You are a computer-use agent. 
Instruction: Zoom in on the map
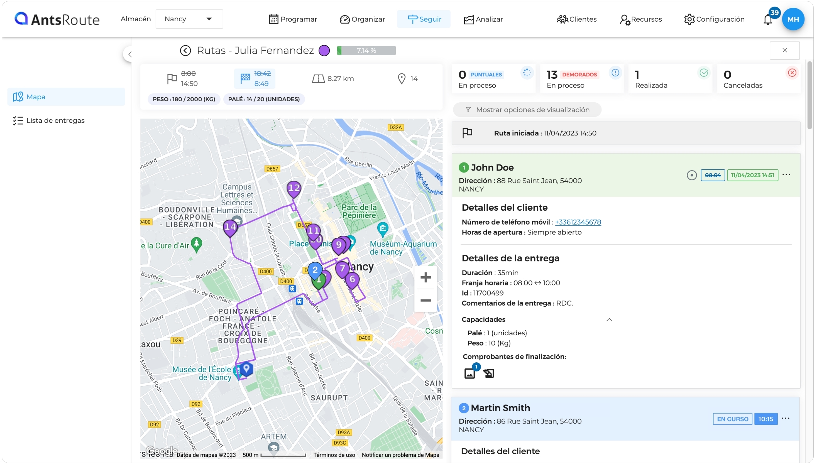[x=425, y=278]
